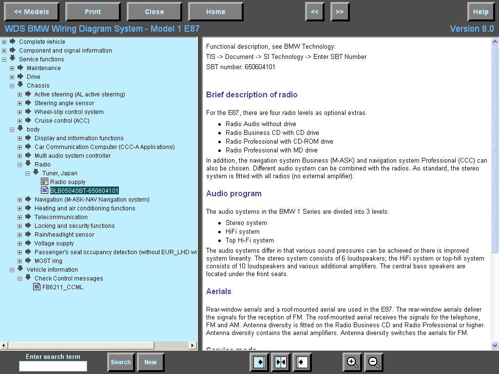This screenshot has width=499, height=374.
Task: Click the move-divider-left pane layout icon
Action: click(302, 362)
